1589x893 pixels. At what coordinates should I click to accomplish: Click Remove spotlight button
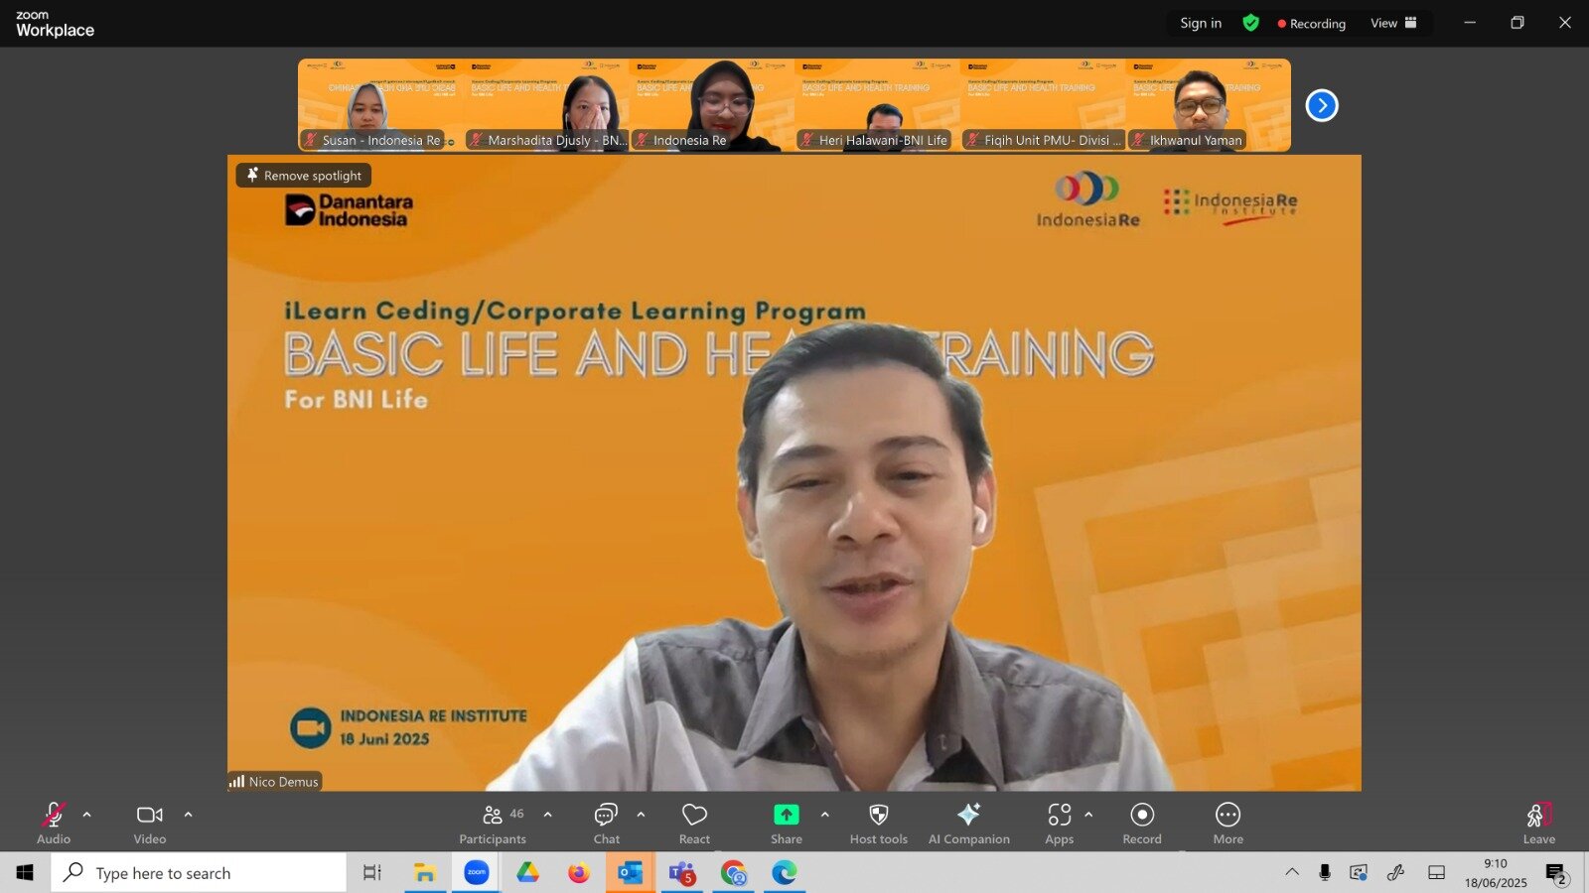tap(304, 176)
